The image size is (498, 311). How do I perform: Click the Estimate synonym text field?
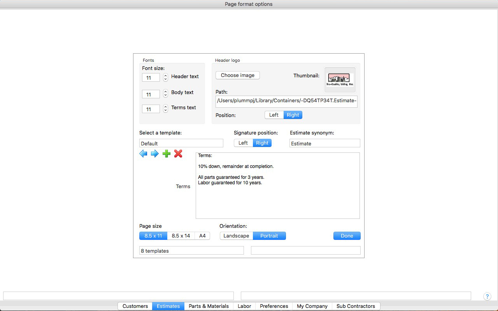324,143
